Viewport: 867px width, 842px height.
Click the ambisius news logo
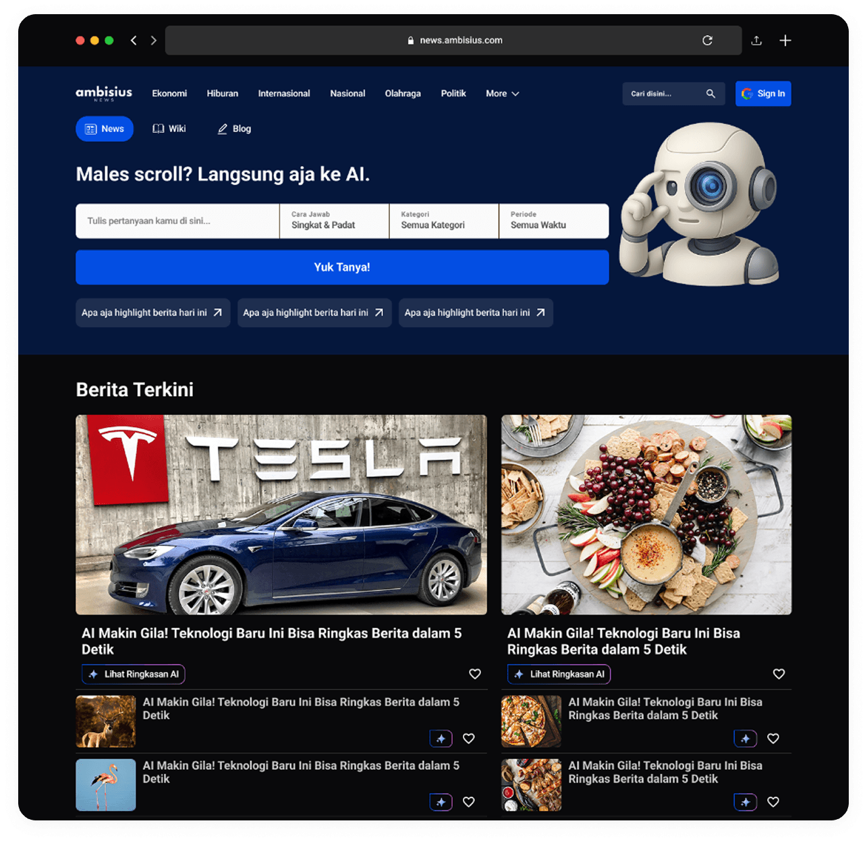coord(104,93)
